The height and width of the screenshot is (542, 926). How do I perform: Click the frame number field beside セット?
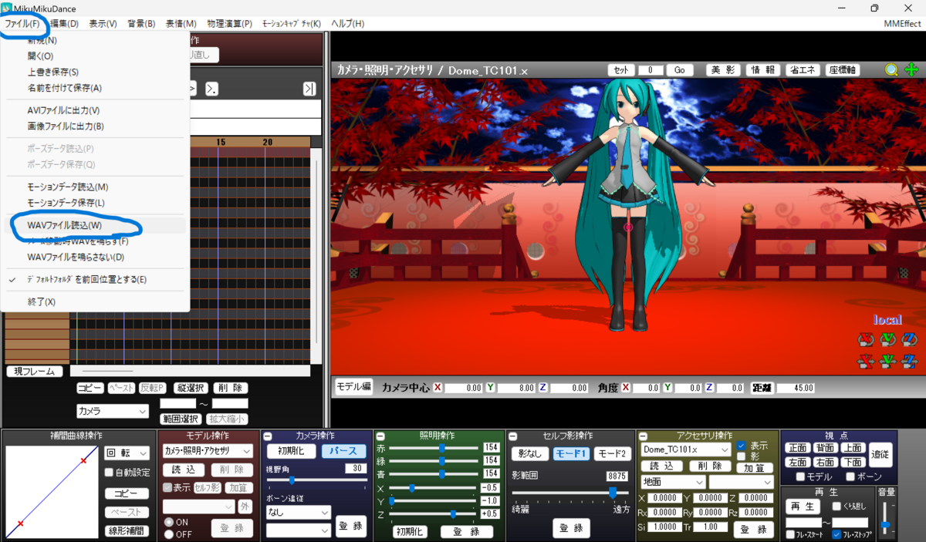651,70
